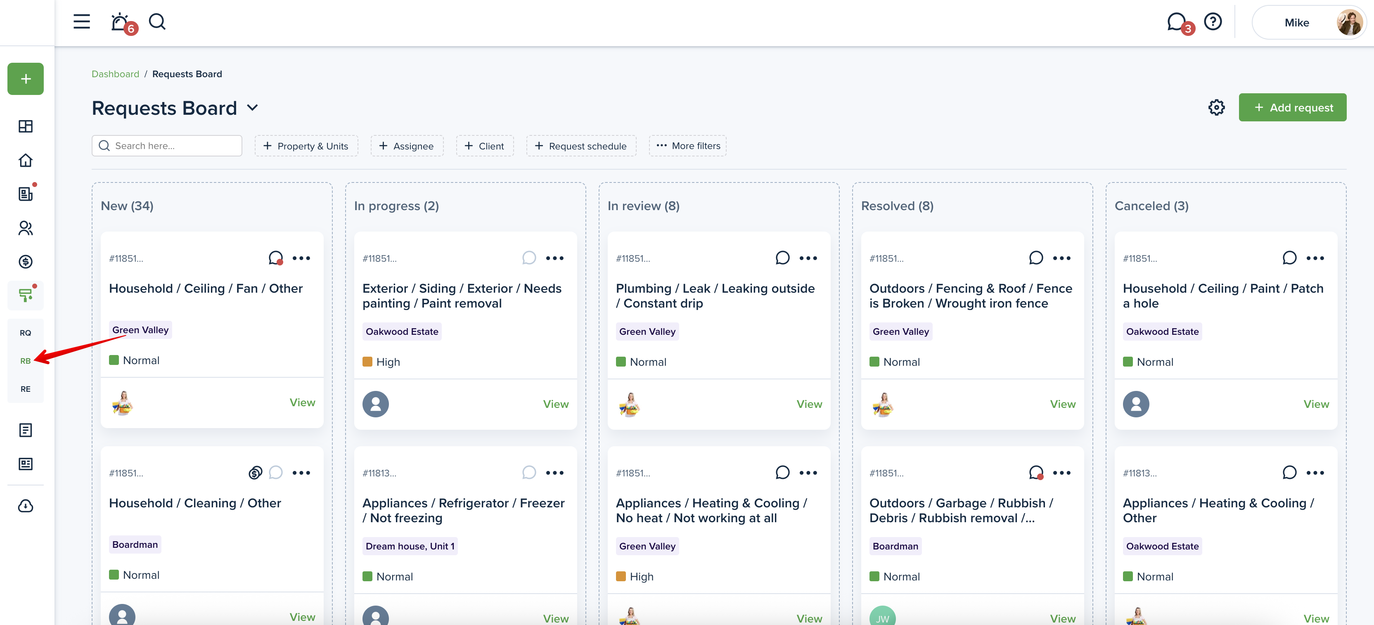The width and height of the screenshot is (1374, 625).
Task: Open the notifications bell icon
Action: click(119, 22)
